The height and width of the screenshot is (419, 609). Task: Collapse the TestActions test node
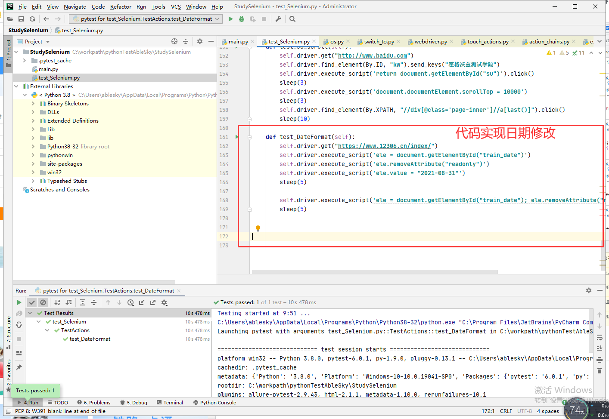(x=47, y=330)
